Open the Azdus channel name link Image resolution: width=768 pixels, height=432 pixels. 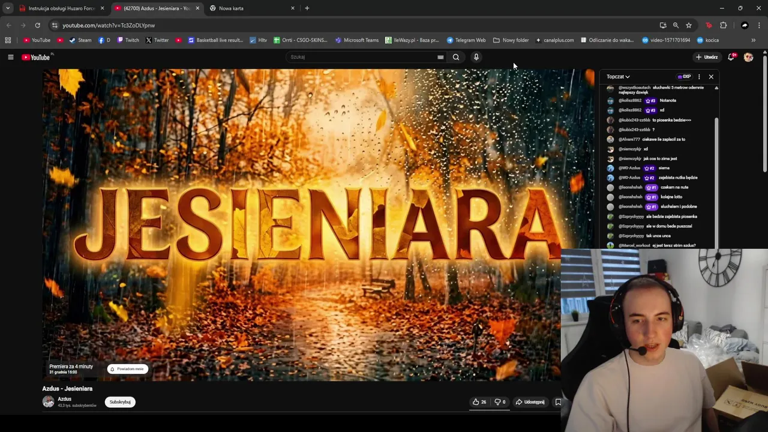tap(64, 399)
